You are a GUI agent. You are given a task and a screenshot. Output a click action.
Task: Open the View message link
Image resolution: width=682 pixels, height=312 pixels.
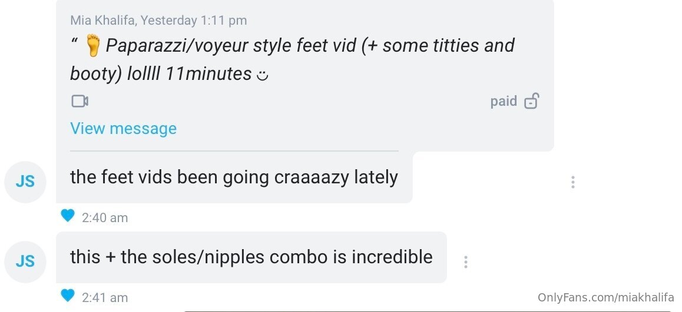tap(123, 129)
